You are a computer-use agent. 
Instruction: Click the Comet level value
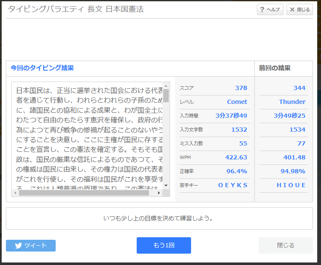click(x=237, y=102)
